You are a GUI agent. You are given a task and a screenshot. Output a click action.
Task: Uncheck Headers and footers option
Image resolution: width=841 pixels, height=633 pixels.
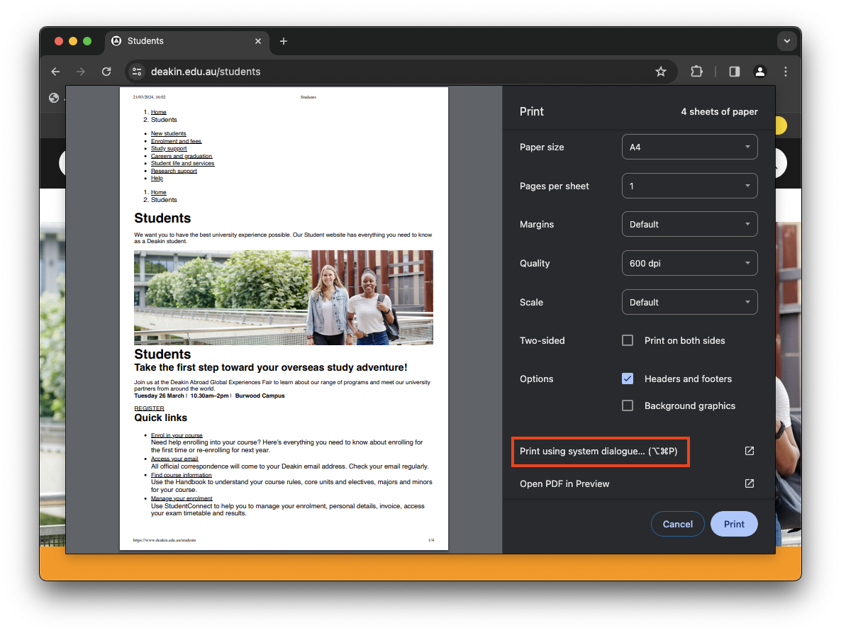pos(628,379)
